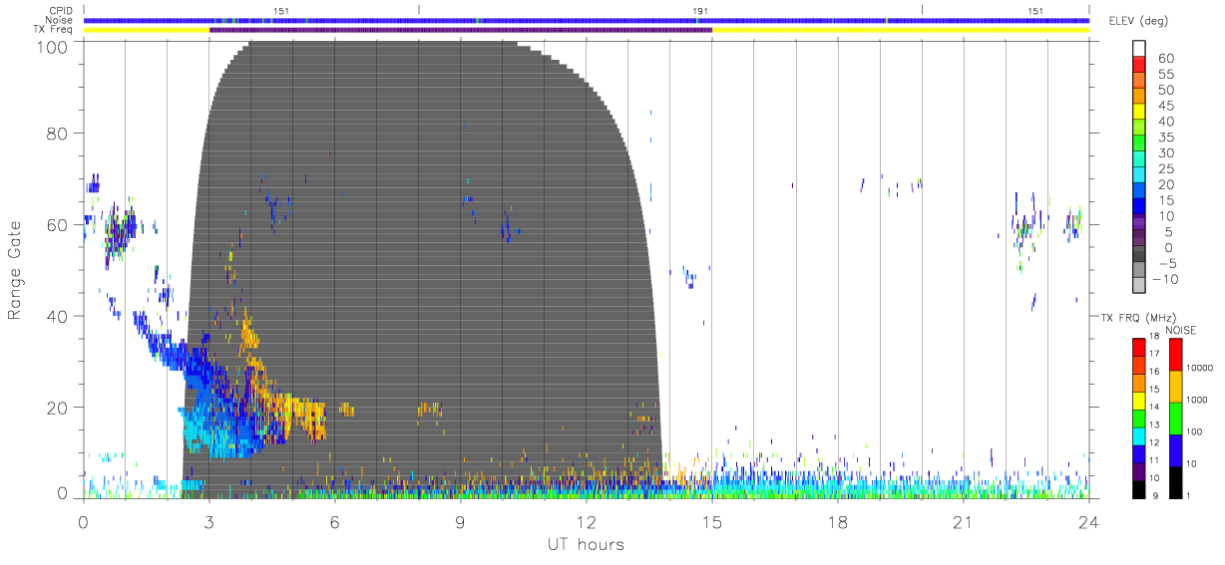Pick NOISE colorbar segment between 100 and 1000
Image resolution: width=1225 pixels, height=565 pixels.
tap(1176, 418)
